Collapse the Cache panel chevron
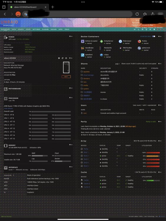This screenshot has height=221, width=166. 161,172
